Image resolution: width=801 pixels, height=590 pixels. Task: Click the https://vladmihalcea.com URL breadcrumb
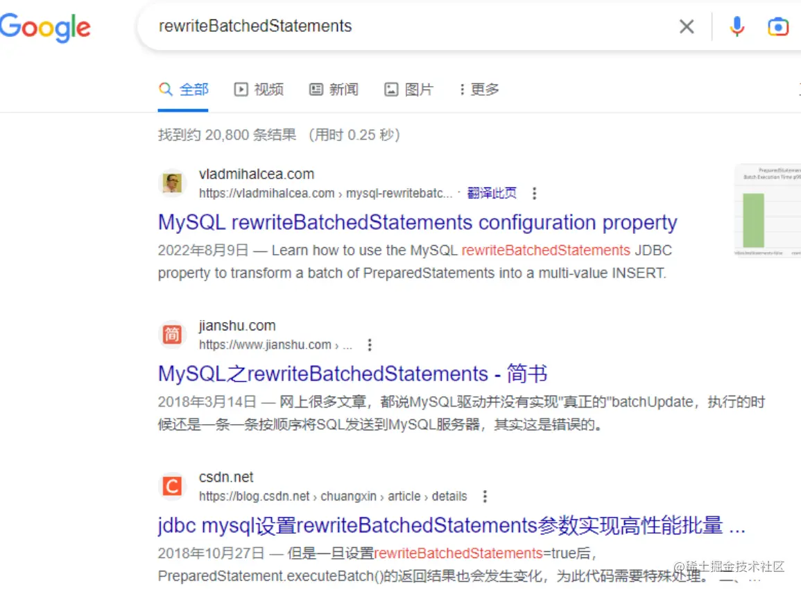point(325,193)
